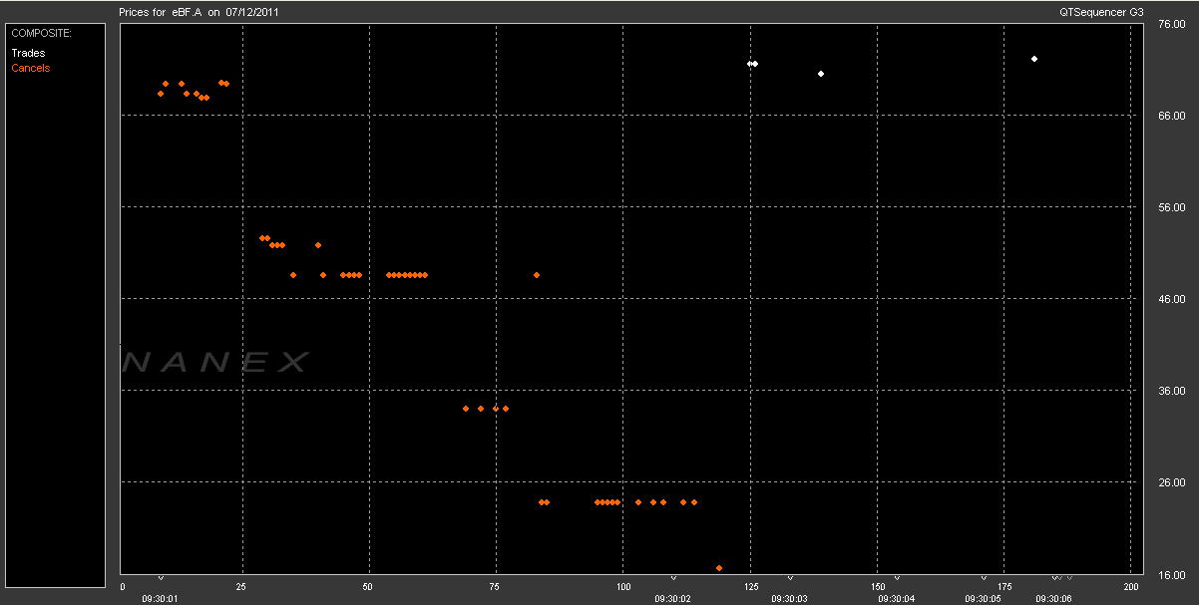1199x605 pixels.
Task: Click the COMPOSITE legend heading
Action: pos(42,33)
